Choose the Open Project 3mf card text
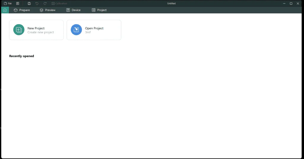The width and height of the screenshot is (304, 159). point(94,30)
